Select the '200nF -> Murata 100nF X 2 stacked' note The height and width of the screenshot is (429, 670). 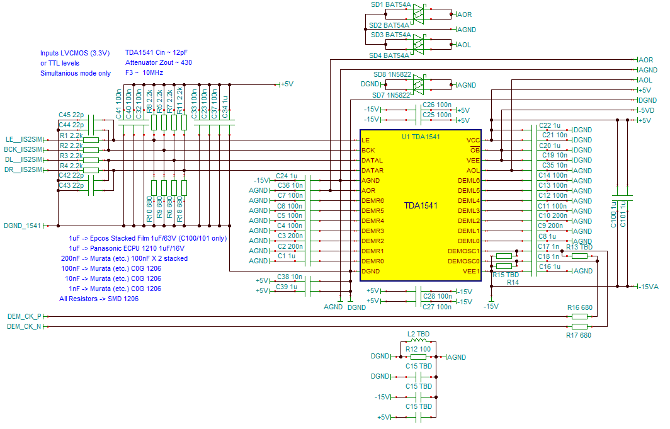[x=124, y=258]
